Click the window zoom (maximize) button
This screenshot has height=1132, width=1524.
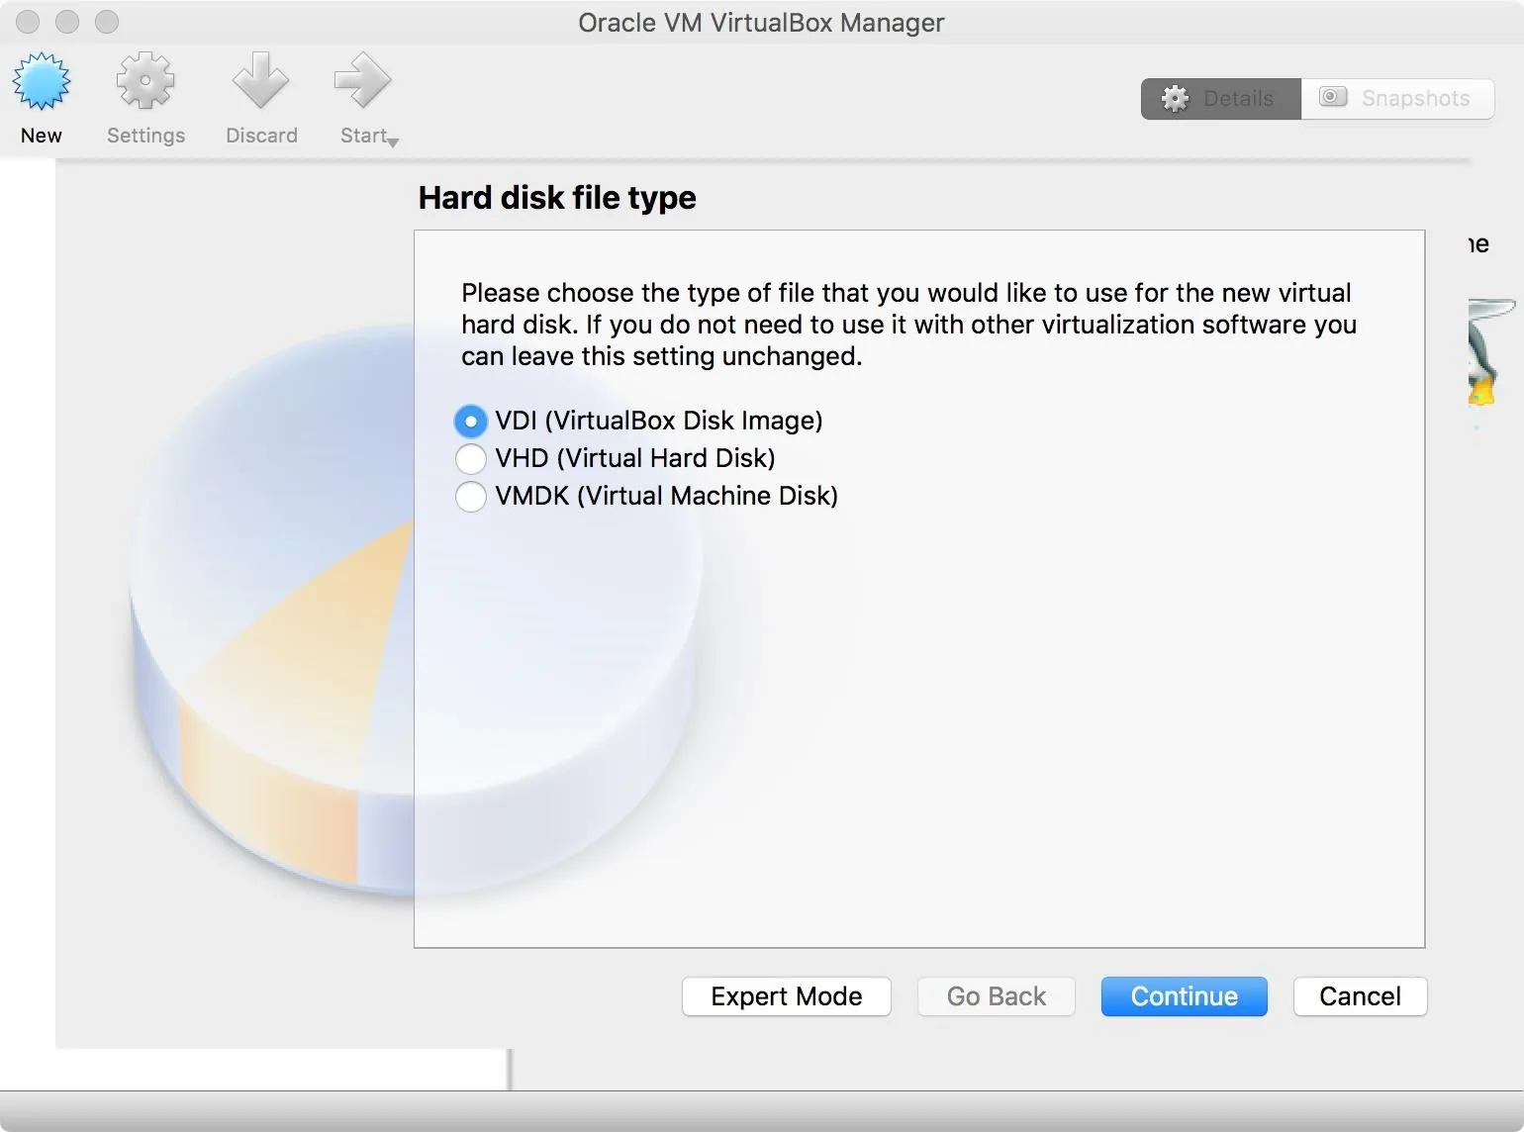click(107, 22)
